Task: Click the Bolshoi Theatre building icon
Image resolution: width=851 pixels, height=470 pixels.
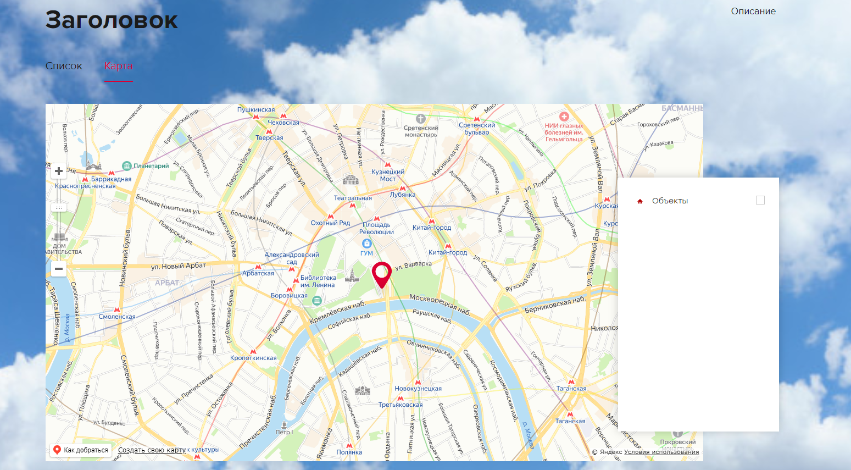Action: [x=351, y=180]
